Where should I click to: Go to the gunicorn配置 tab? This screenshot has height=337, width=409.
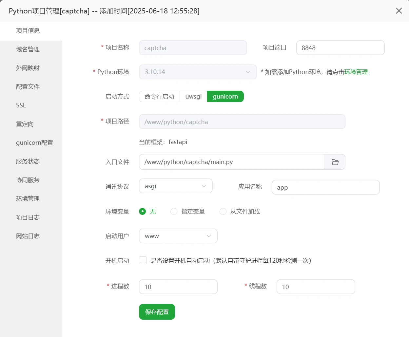pos(34,143)
